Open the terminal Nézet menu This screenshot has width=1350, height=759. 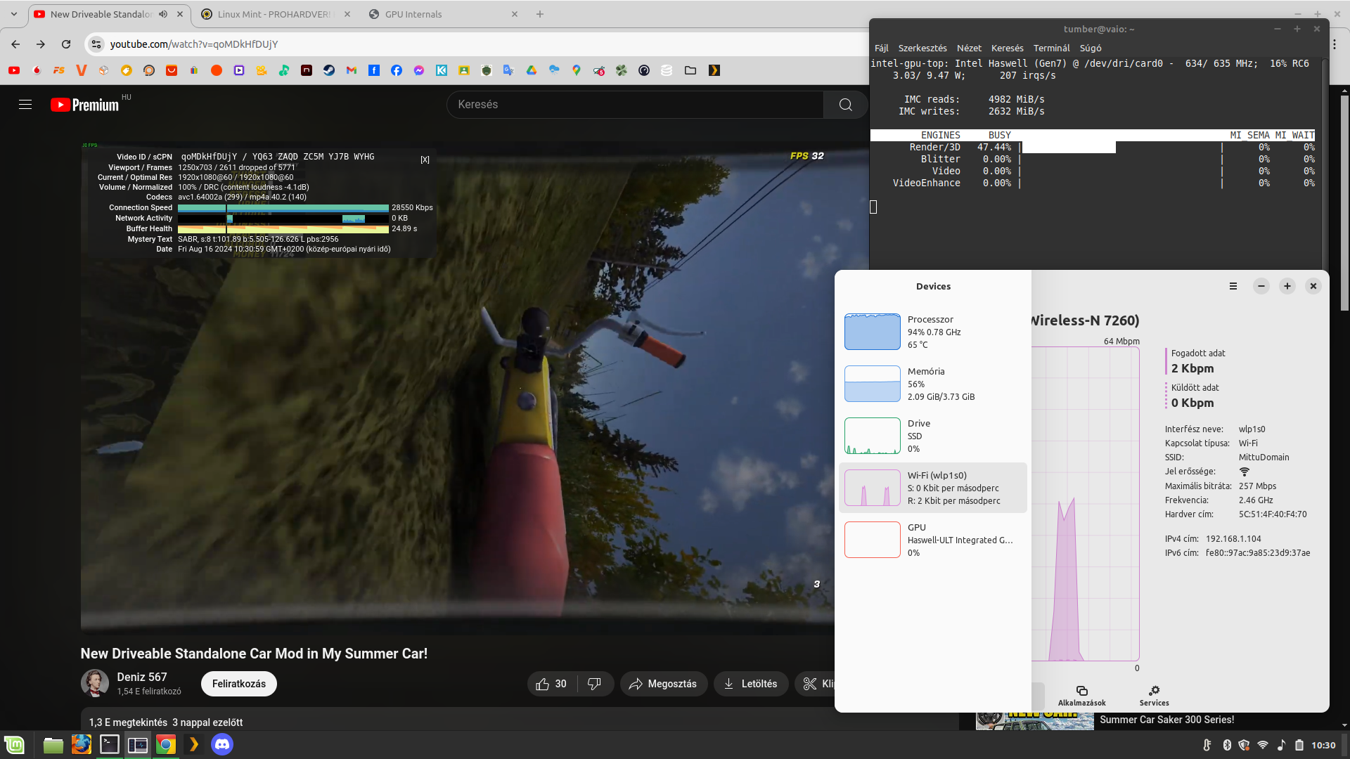click(x=969, y=48)
